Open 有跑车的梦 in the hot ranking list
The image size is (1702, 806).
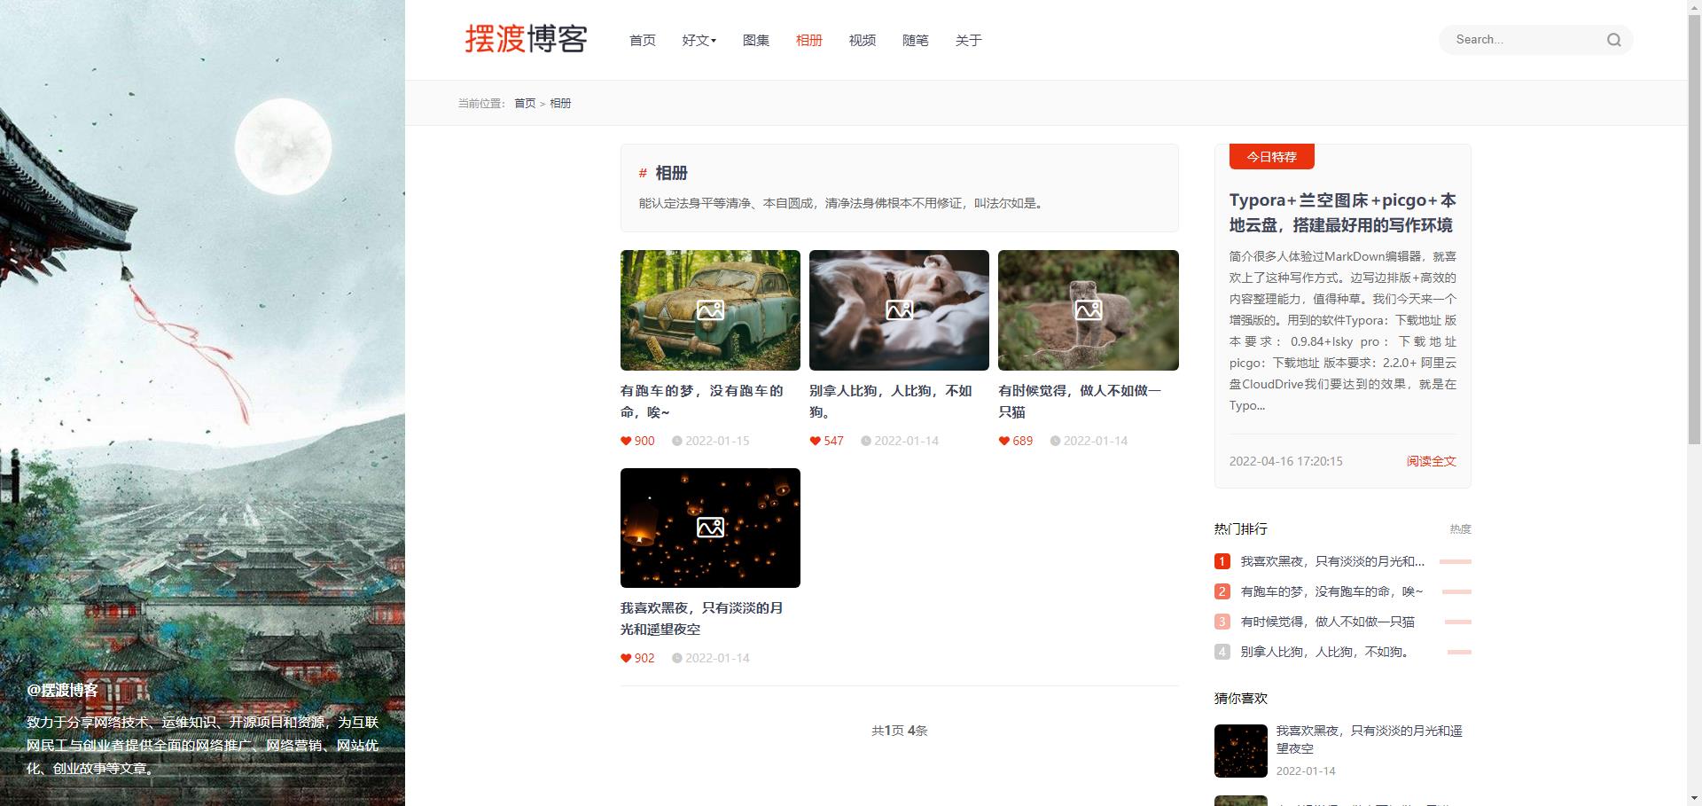(x=1331, y=591)
